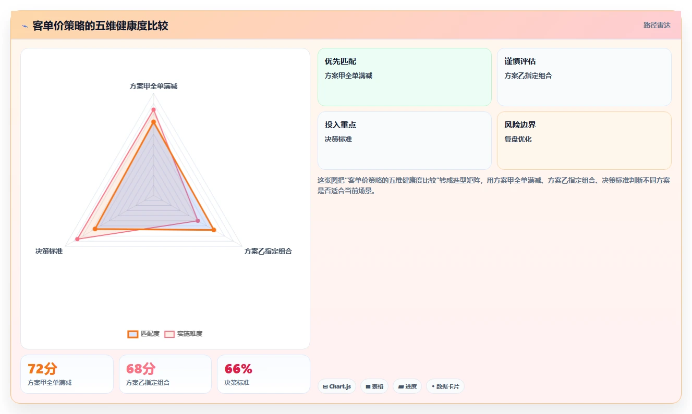Click the 66% 决策标准 card

(x=263, y=374)
